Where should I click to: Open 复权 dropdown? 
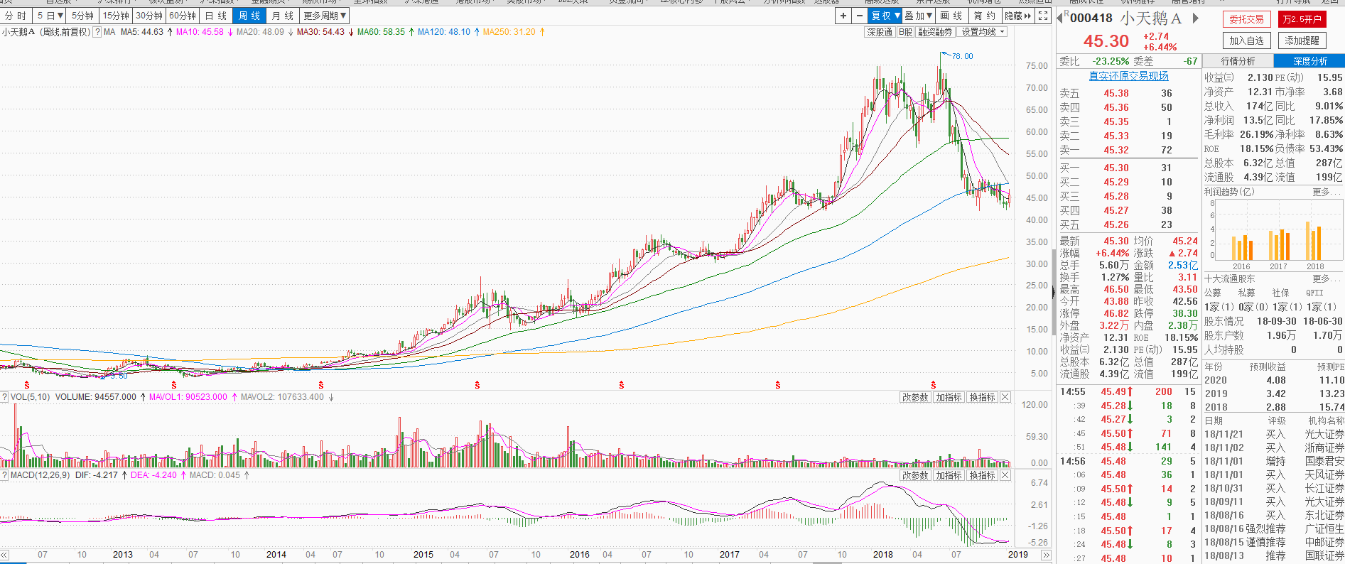coord(886,16)
